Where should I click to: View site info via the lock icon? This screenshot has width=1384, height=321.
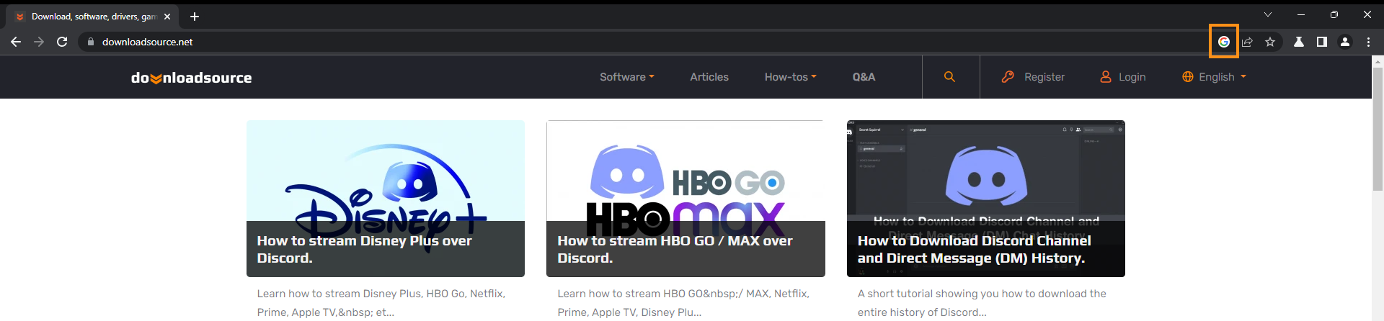pyautogui.click(x=91, y=42)
